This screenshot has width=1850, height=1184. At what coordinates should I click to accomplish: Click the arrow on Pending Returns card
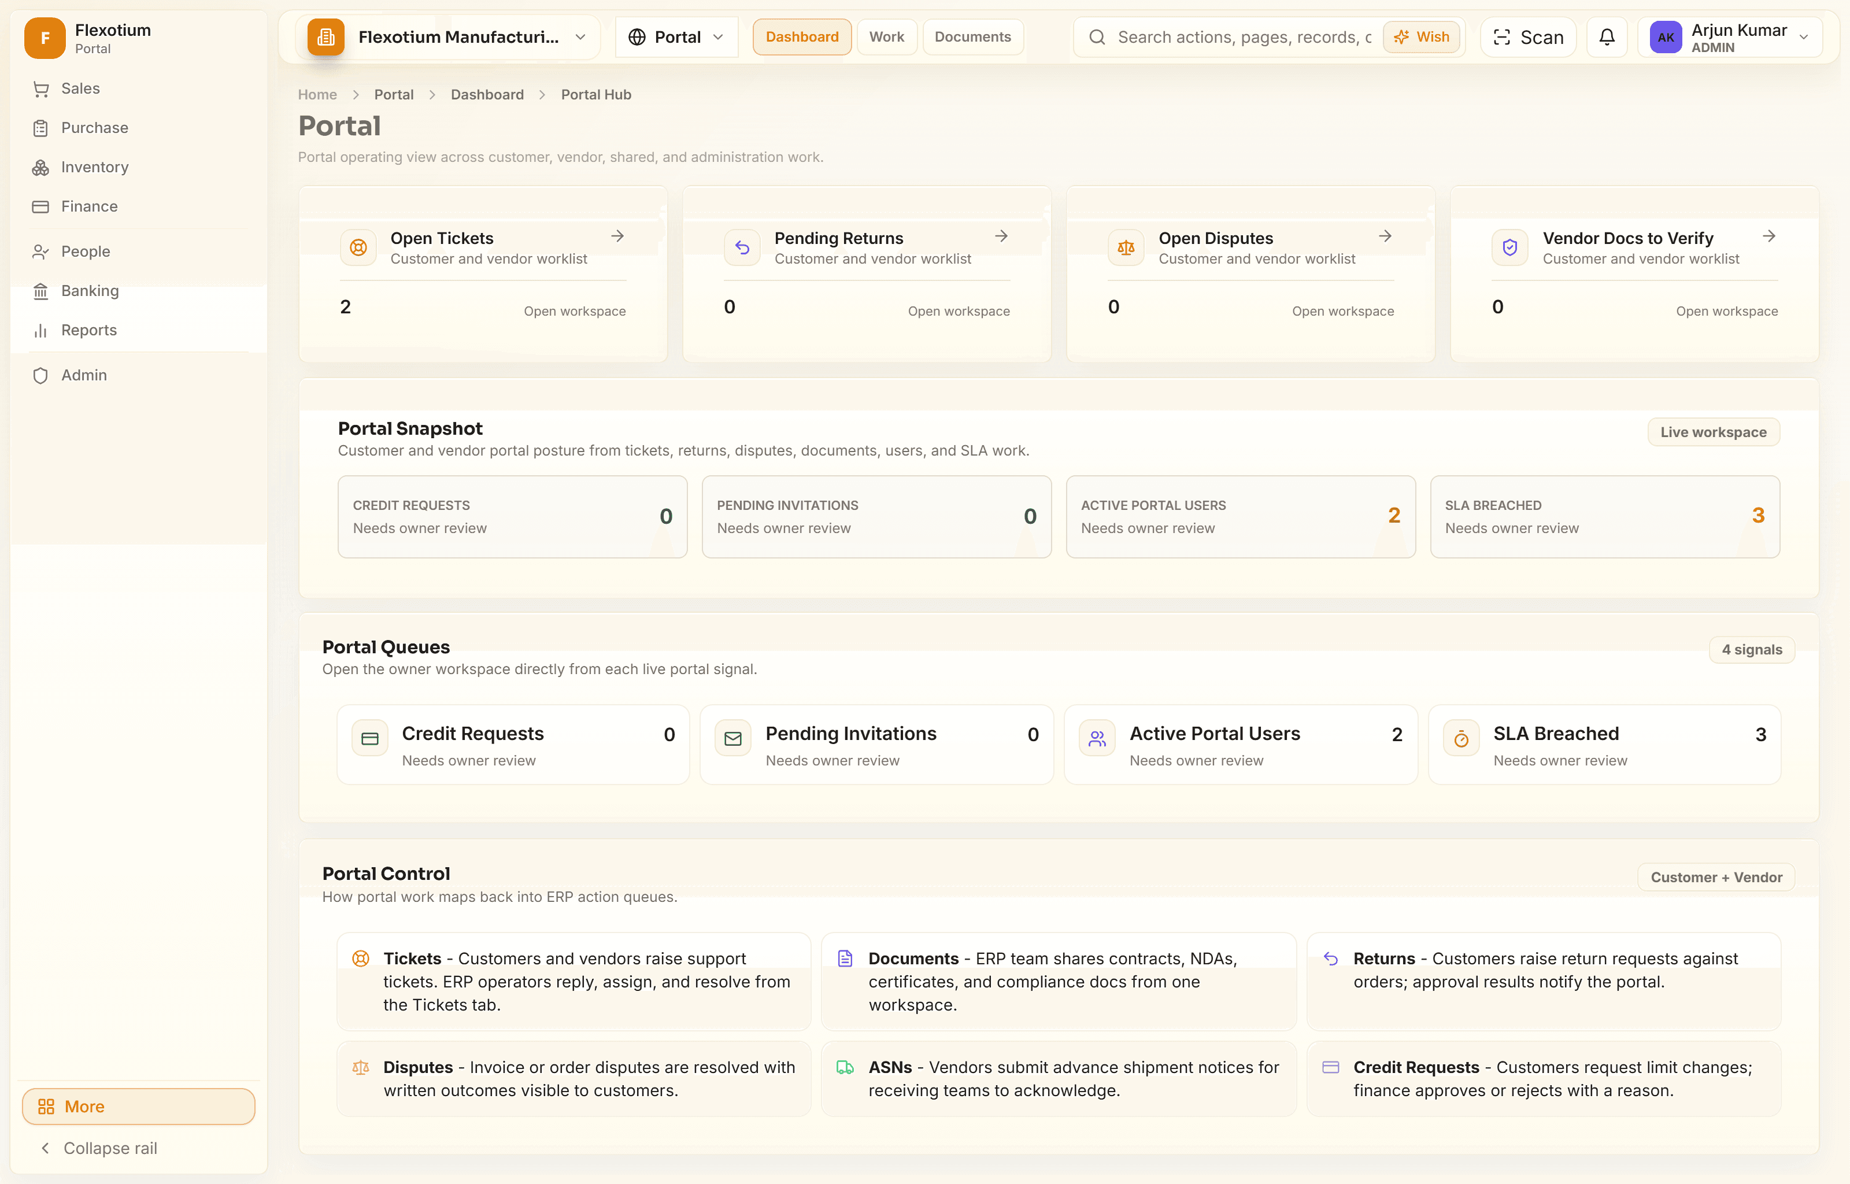click(x=1001, y=236)
